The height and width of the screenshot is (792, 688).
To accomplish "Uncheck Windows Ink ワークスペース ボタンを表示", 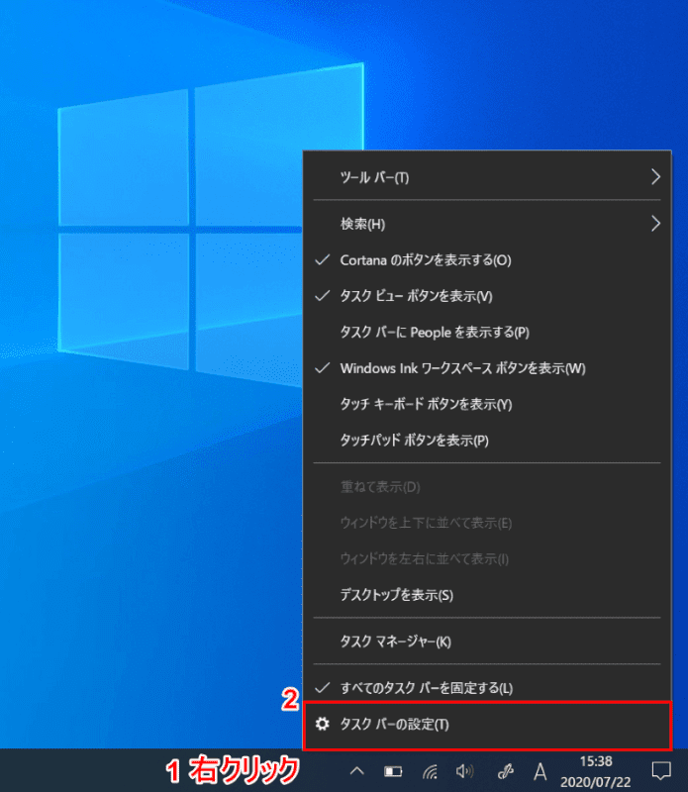I will (487, 368).
